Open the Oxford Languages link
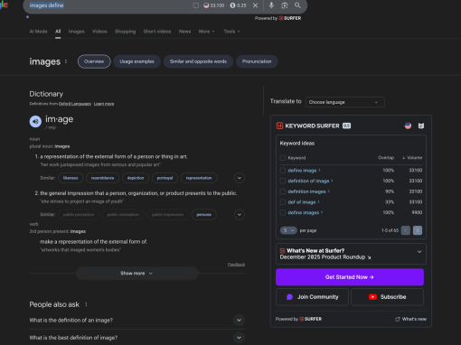Image resolution: width=461 pixels, height=345 pixels. (x=75, y=104)
